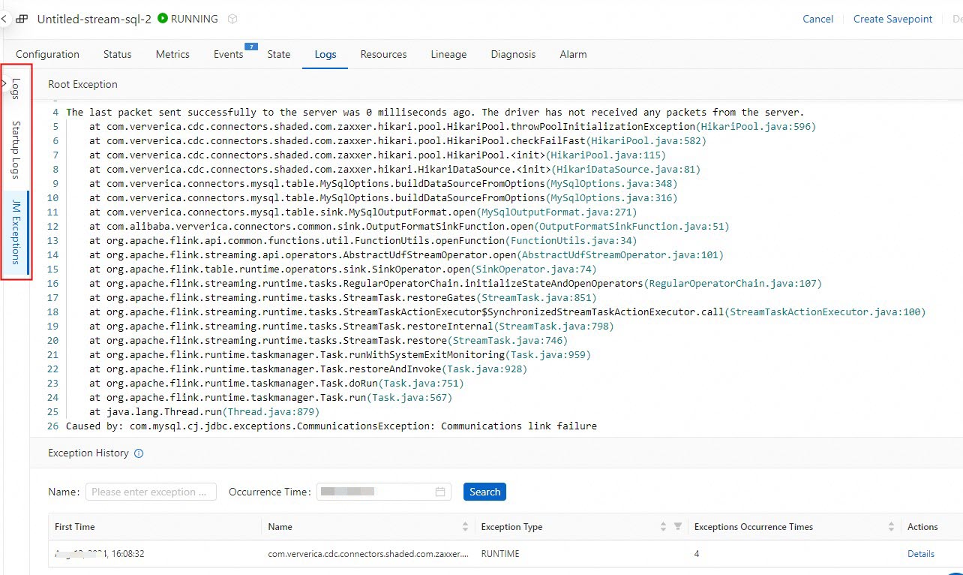Image resolution: width=963 pixels, height=575 pixels.
Task: Click the OutputFormatSinkFunction.java:51 reference
Action: (631, 227)
